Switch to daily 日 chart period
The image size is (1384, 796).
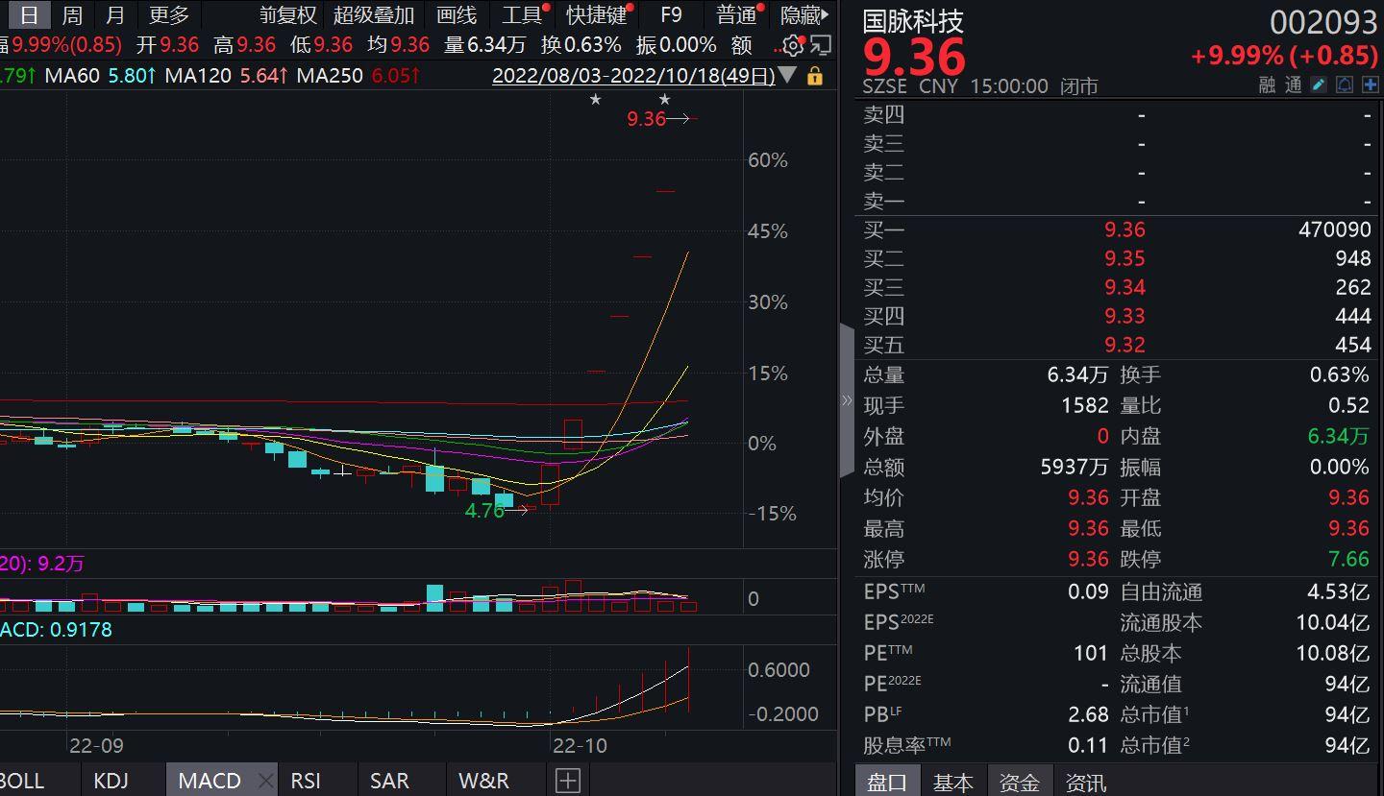pyautogui.click(x=30, y=15)
